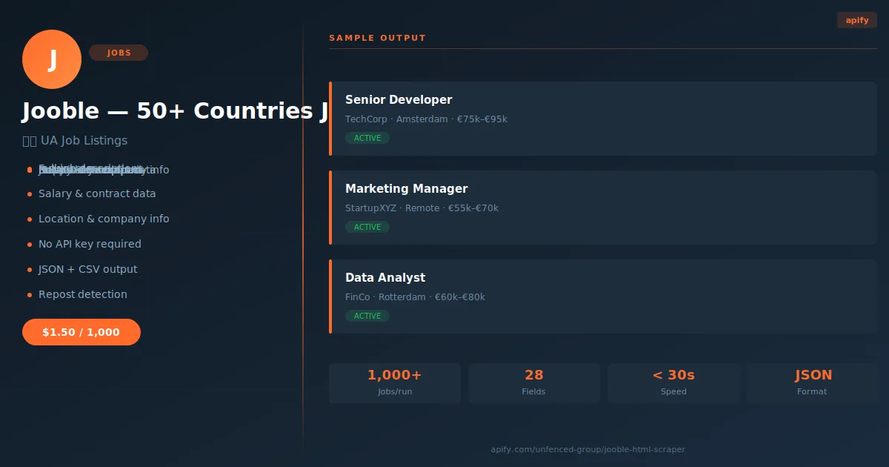Click TechCorp · Amsterdam · €75k–€95k text
This screenshot has width=889, height=467.
tap(426, 119)
